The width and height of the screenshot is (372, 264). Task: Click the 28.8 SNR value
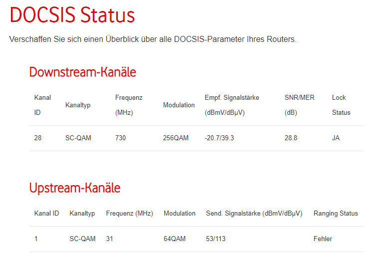(x=291, y=138)
